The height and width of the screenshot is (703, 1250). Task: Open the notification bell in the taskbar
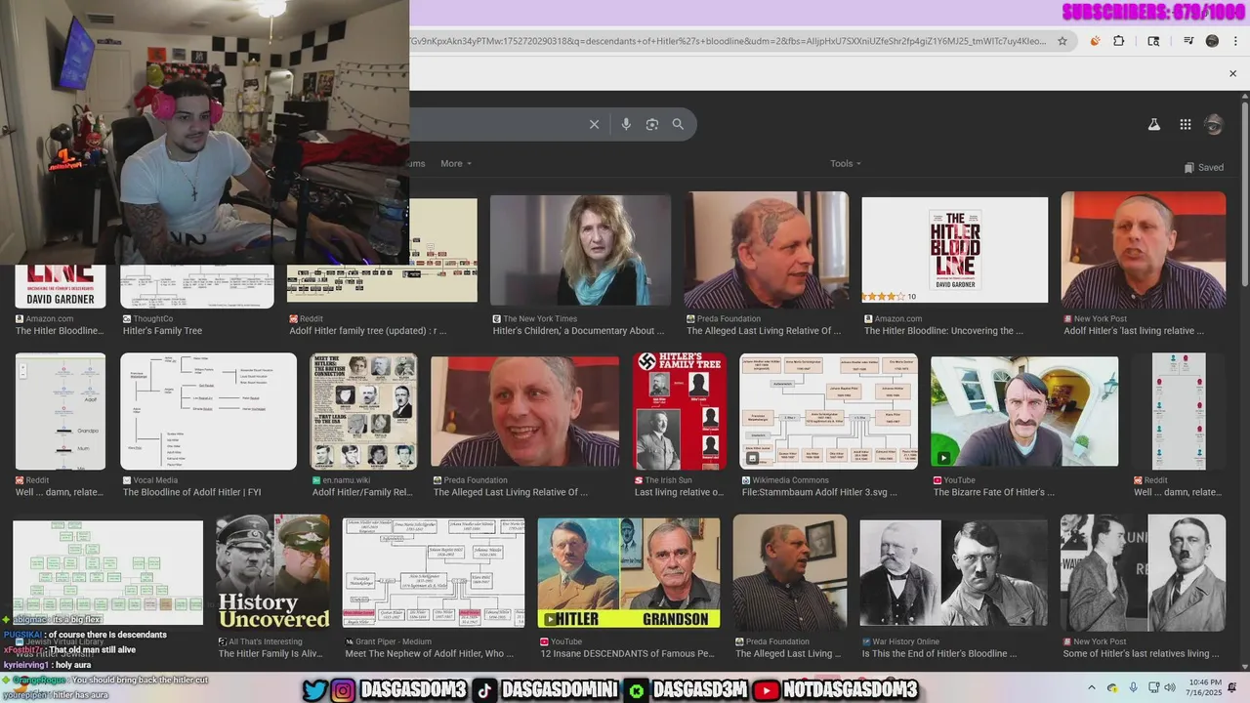[1232, 688]
